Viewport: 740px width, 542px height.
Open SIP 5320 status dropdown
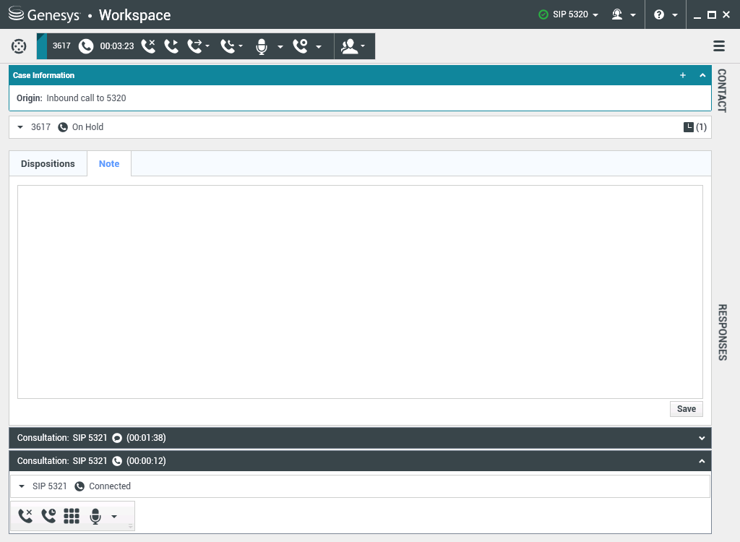569,14
